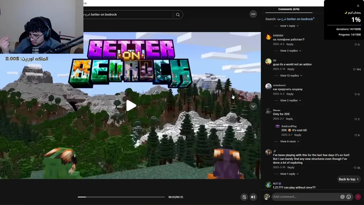Expand View 3 replies
The width and height of the screenshot is (364, 205).
291,51
